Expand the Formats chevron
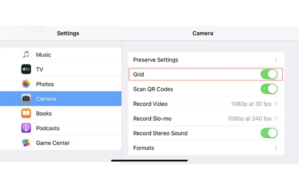 (x=276, y=148)
